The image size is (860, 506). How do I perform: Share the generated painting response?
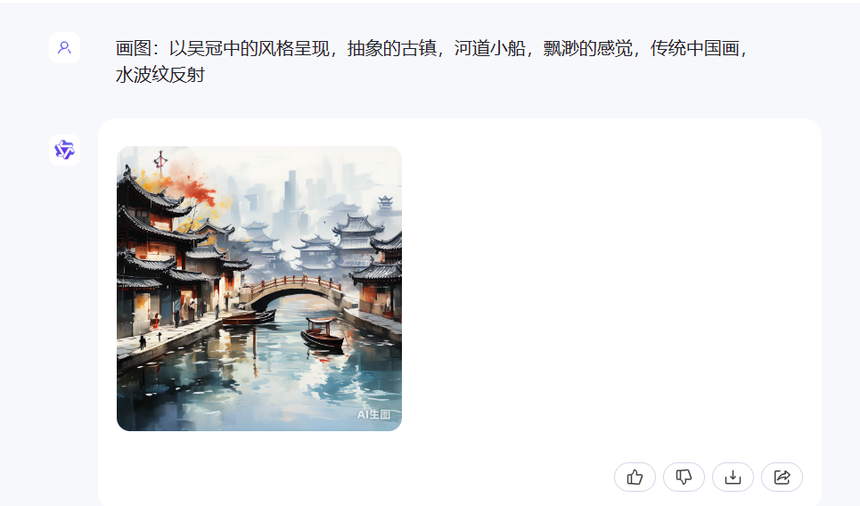(x=782, y=477)
